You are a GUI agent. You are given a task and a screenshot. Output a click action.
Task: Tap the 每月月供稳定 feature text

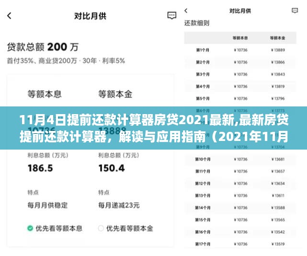[x=47, y=205]
